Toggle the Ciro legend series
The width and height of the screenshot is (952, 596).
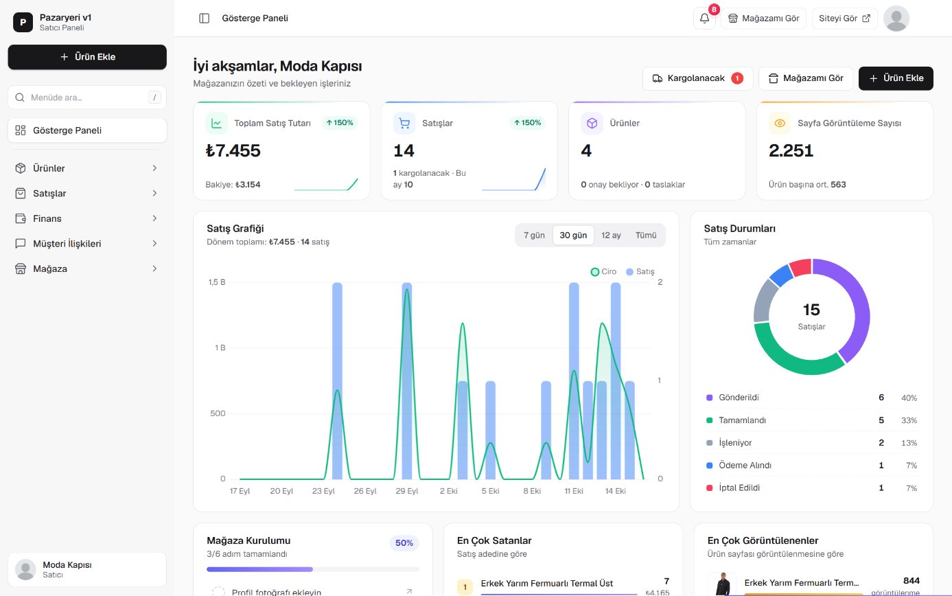point(603,272)
